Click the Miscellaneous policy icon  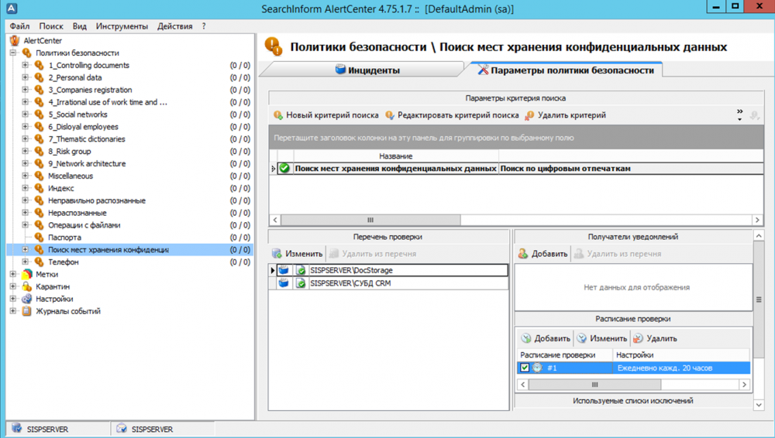39,176
